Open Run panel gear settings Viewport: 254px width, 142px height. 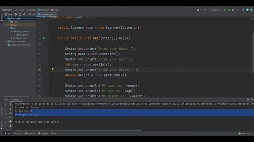pyautogui.click(x=248, y=100)
